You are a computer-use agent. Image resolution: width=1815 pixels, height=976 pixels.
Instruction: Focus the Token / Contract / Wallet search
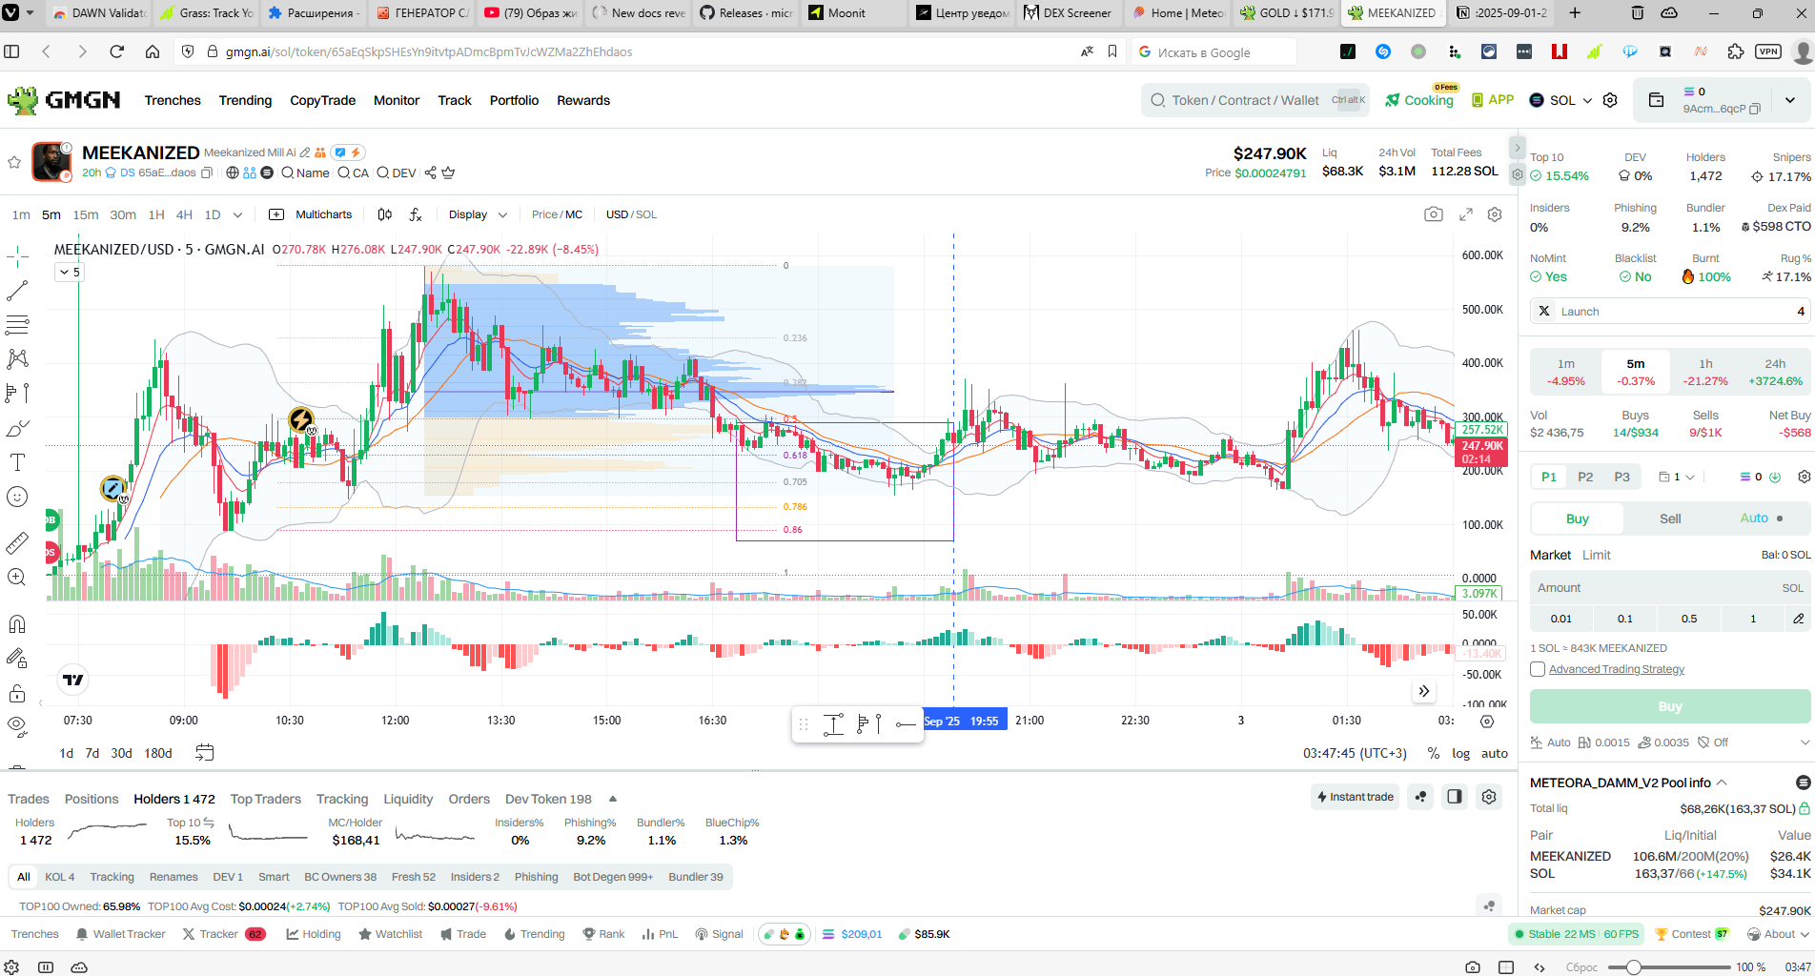pos(1255,100)
